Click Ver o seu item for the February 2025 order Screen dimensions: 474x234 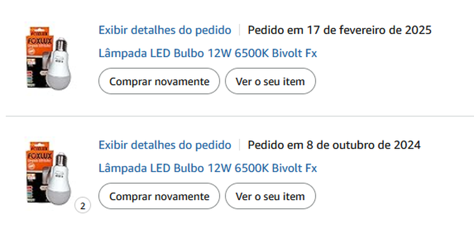coord(270,81)
